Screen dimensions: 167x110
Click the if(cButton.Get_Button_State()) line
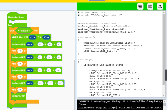coord(105,65)
